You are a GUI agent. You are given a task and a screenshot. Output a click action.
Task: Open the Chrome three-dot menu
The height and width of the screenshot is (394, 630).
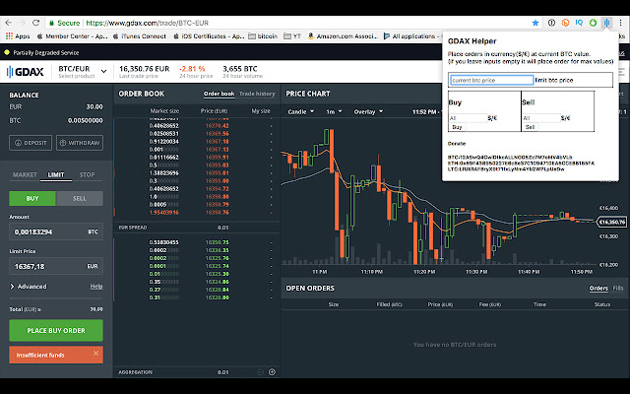(x=621, y=23)
